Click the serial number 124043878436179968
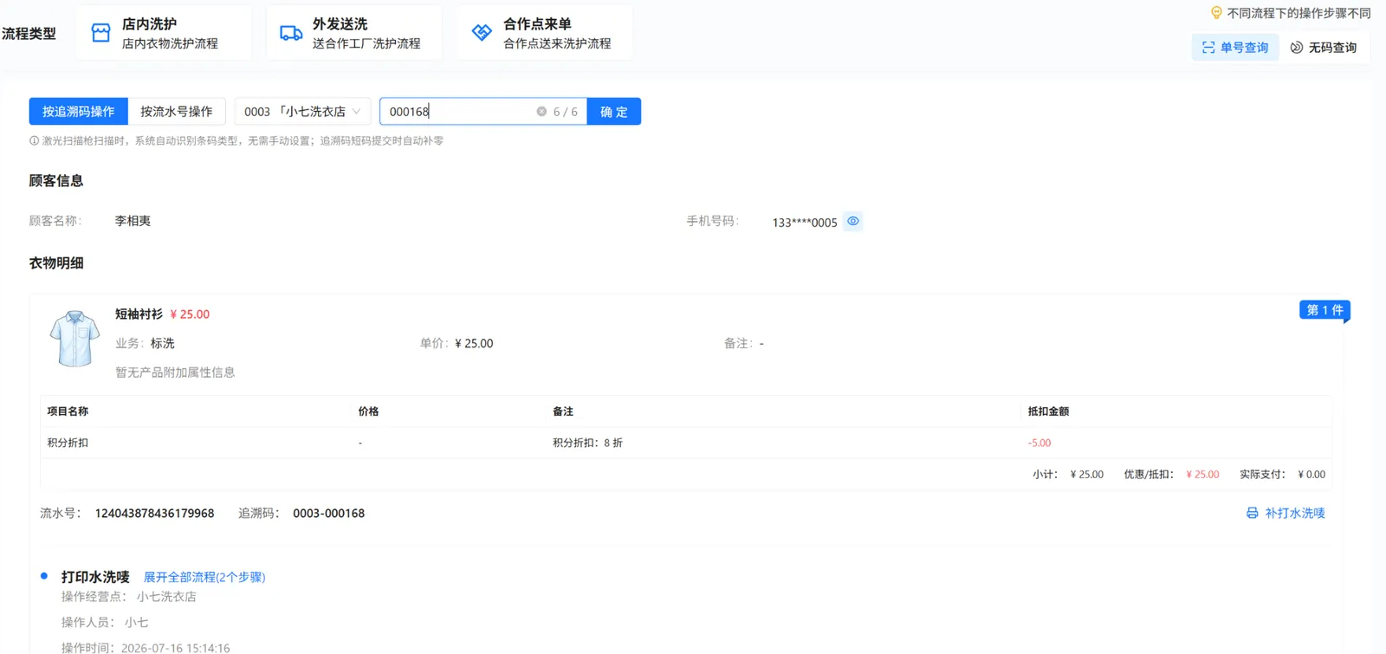The width and height of the screenshot is (1386, 654). 154,514
